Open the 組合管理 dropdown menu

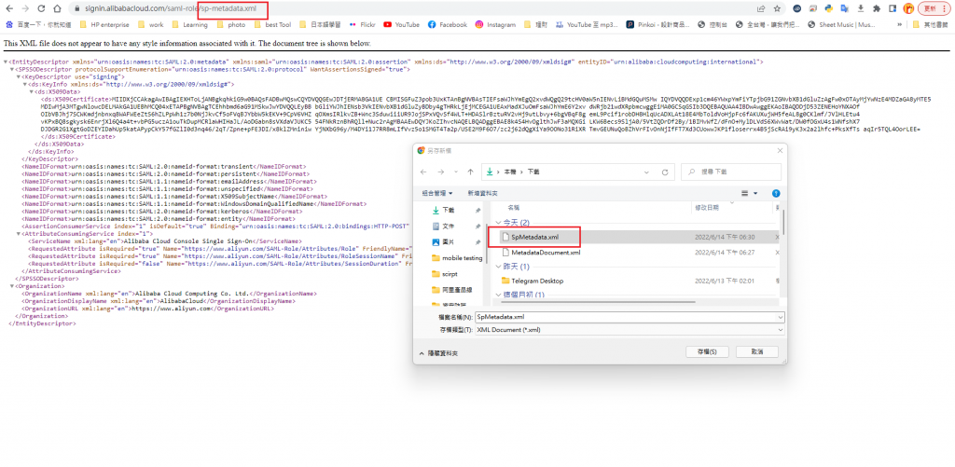tap(437, 193)
